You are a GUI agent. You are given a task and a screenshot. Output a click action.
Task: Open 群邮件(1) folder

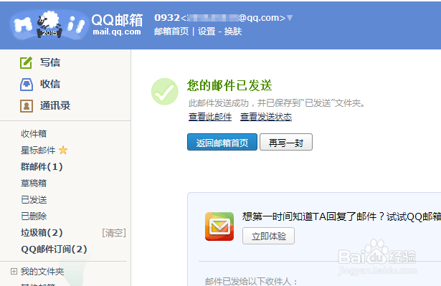tap(42, 167)
